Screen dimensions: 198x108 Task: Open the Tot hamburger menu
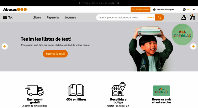[8, 17]
